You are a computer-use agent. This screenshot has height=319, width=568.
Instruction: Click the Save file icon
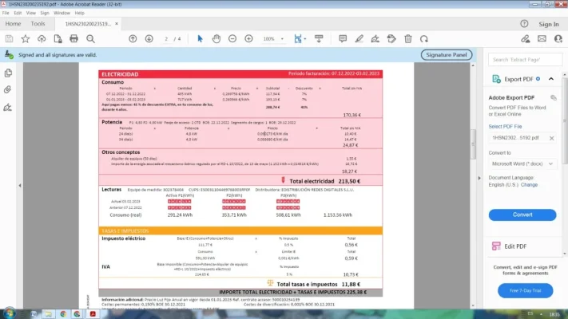click(9, 39)
